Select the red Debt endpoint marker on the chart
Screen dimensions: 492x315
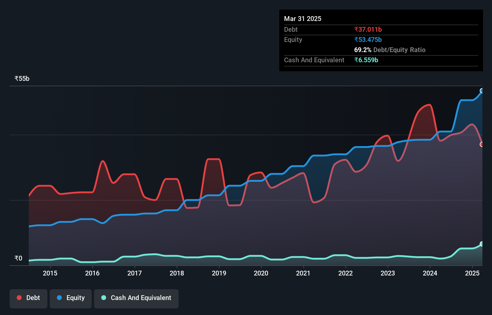[x=482, y=145]
